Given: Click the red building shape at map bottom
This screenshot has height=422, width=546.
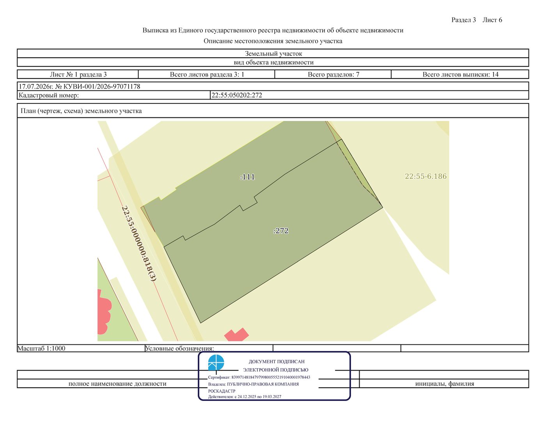Looking at the screenshot, I should (236, 335).
